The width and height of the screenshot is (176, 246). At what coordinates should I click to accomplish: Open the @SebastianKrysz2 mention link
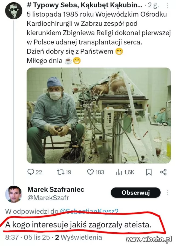point(89,211)
